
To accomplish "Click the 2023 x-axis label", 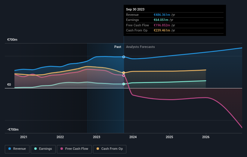I will click(x=97, y=137).
